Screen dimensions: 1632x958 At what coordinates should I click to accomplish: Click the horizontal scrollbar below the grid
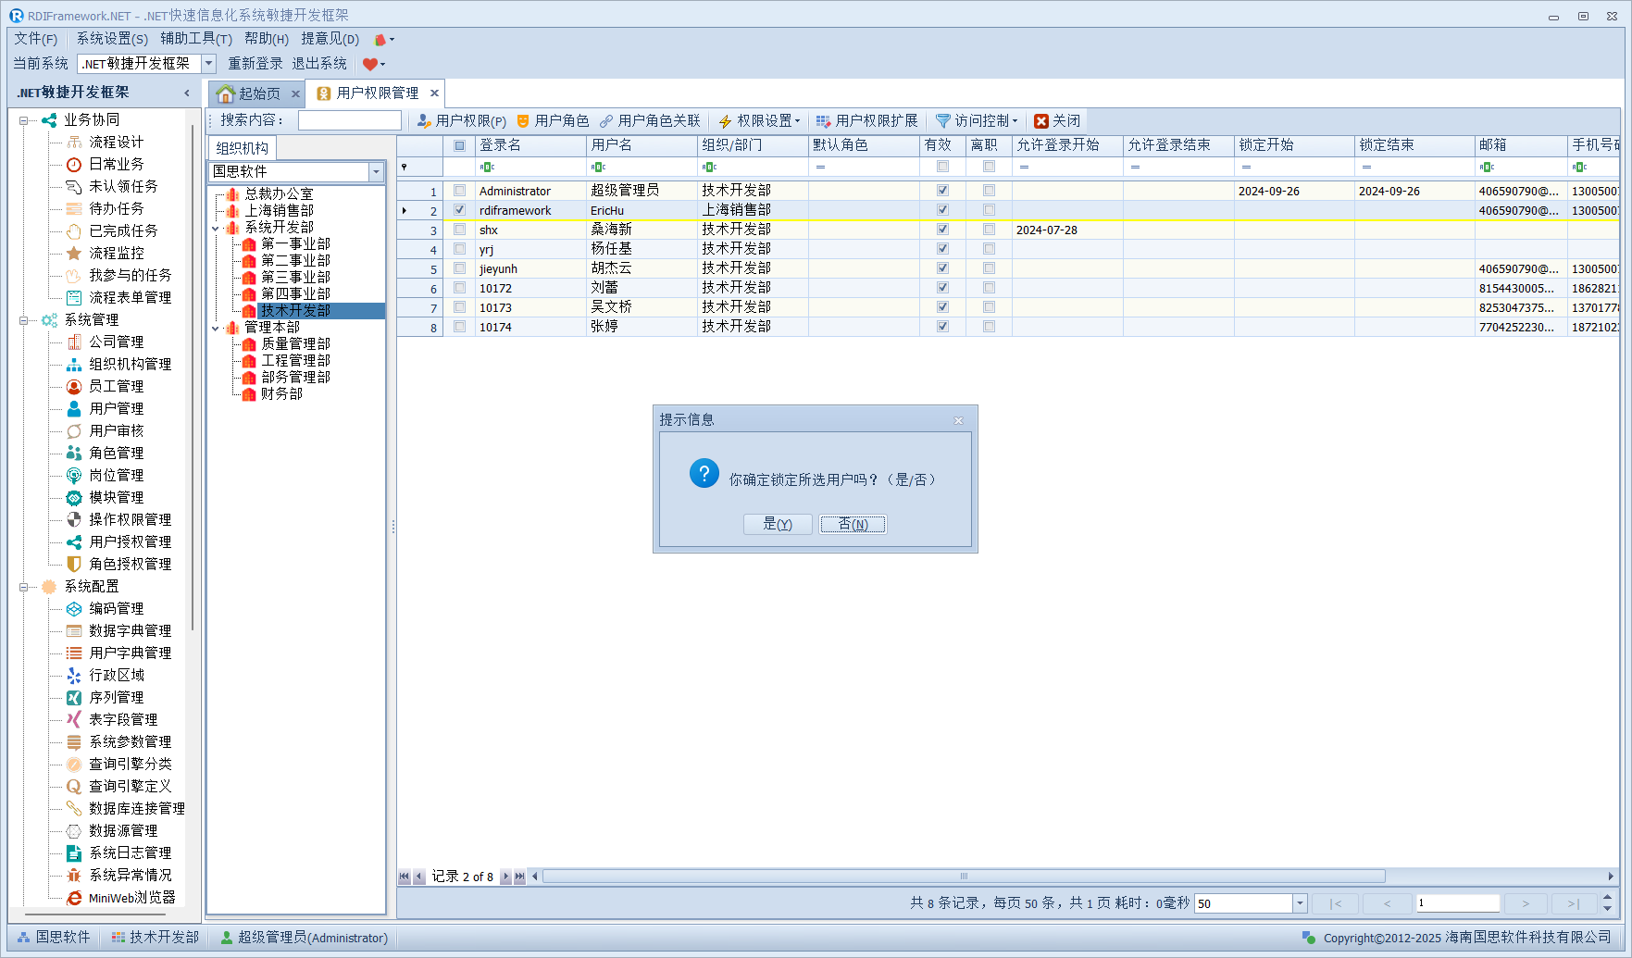963,877
